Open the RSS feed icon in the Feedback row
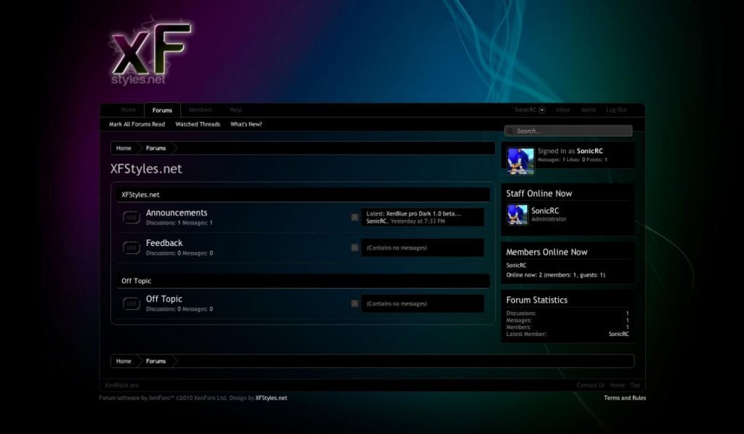 (355, 247)
